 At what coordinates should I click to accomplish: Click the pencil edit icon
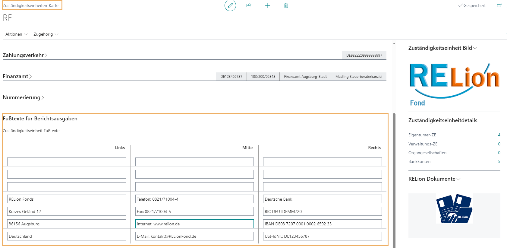pyautogui.click(x=230, y=5)
